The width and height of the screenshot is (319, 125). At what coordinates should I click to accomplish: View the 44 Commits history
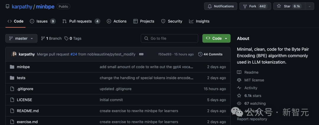(x=210, y=54)
